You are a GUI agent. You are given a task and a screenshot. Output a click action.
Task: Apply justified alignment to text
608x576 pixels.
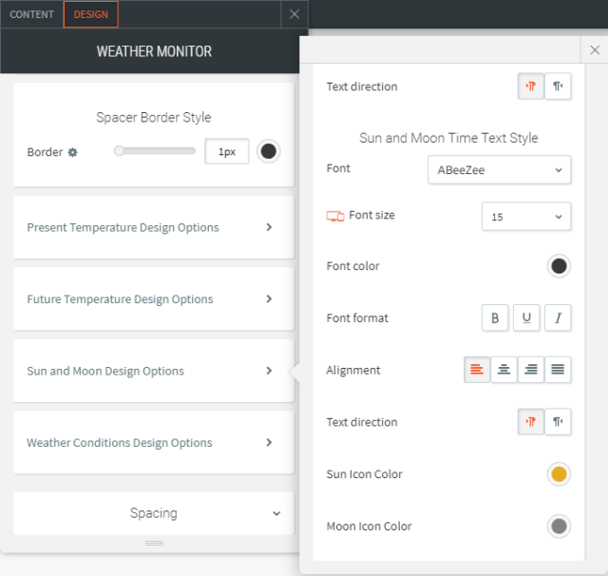pyautogui.click(x=559, y=371)
